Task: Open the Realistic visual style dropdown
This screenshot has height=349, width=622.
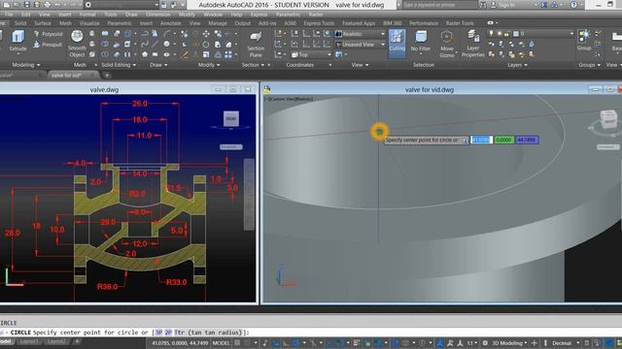Action: (x=361, y=34)
